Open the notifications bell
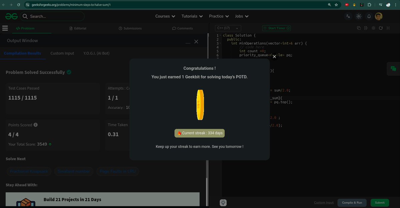This screenshot has height=208, width=400. [x=369, y=16]
